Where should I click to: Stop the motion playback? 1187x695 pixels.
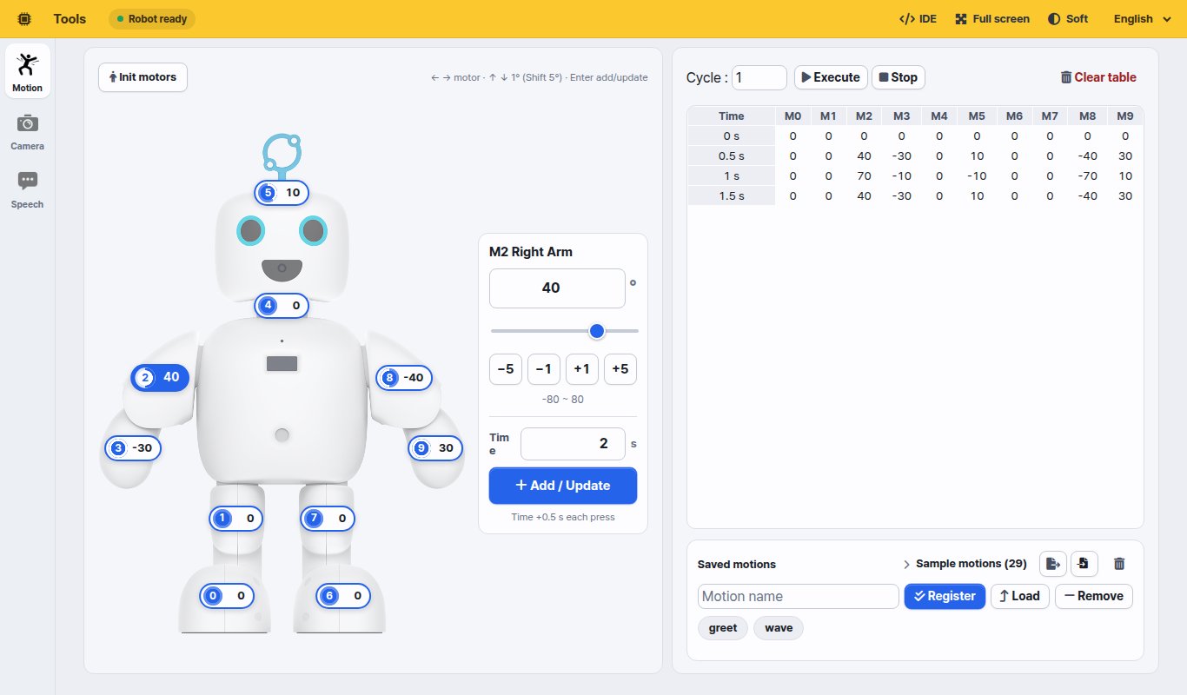click(899, 77)
